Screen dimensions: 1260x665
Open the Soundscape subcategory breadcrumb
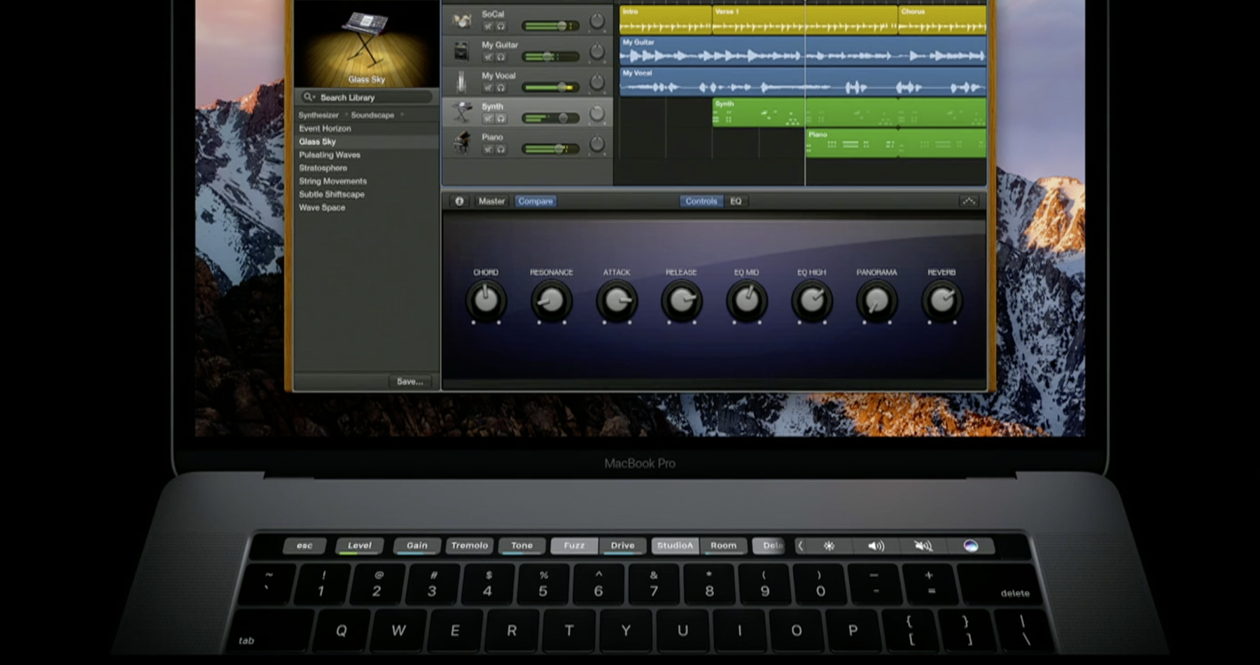point(372,115)
